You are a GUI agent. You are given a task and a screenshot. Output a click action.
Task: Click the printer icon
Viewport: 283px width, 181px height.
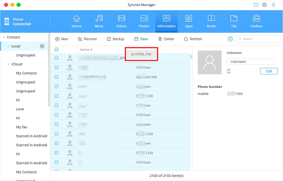[230, 39]
